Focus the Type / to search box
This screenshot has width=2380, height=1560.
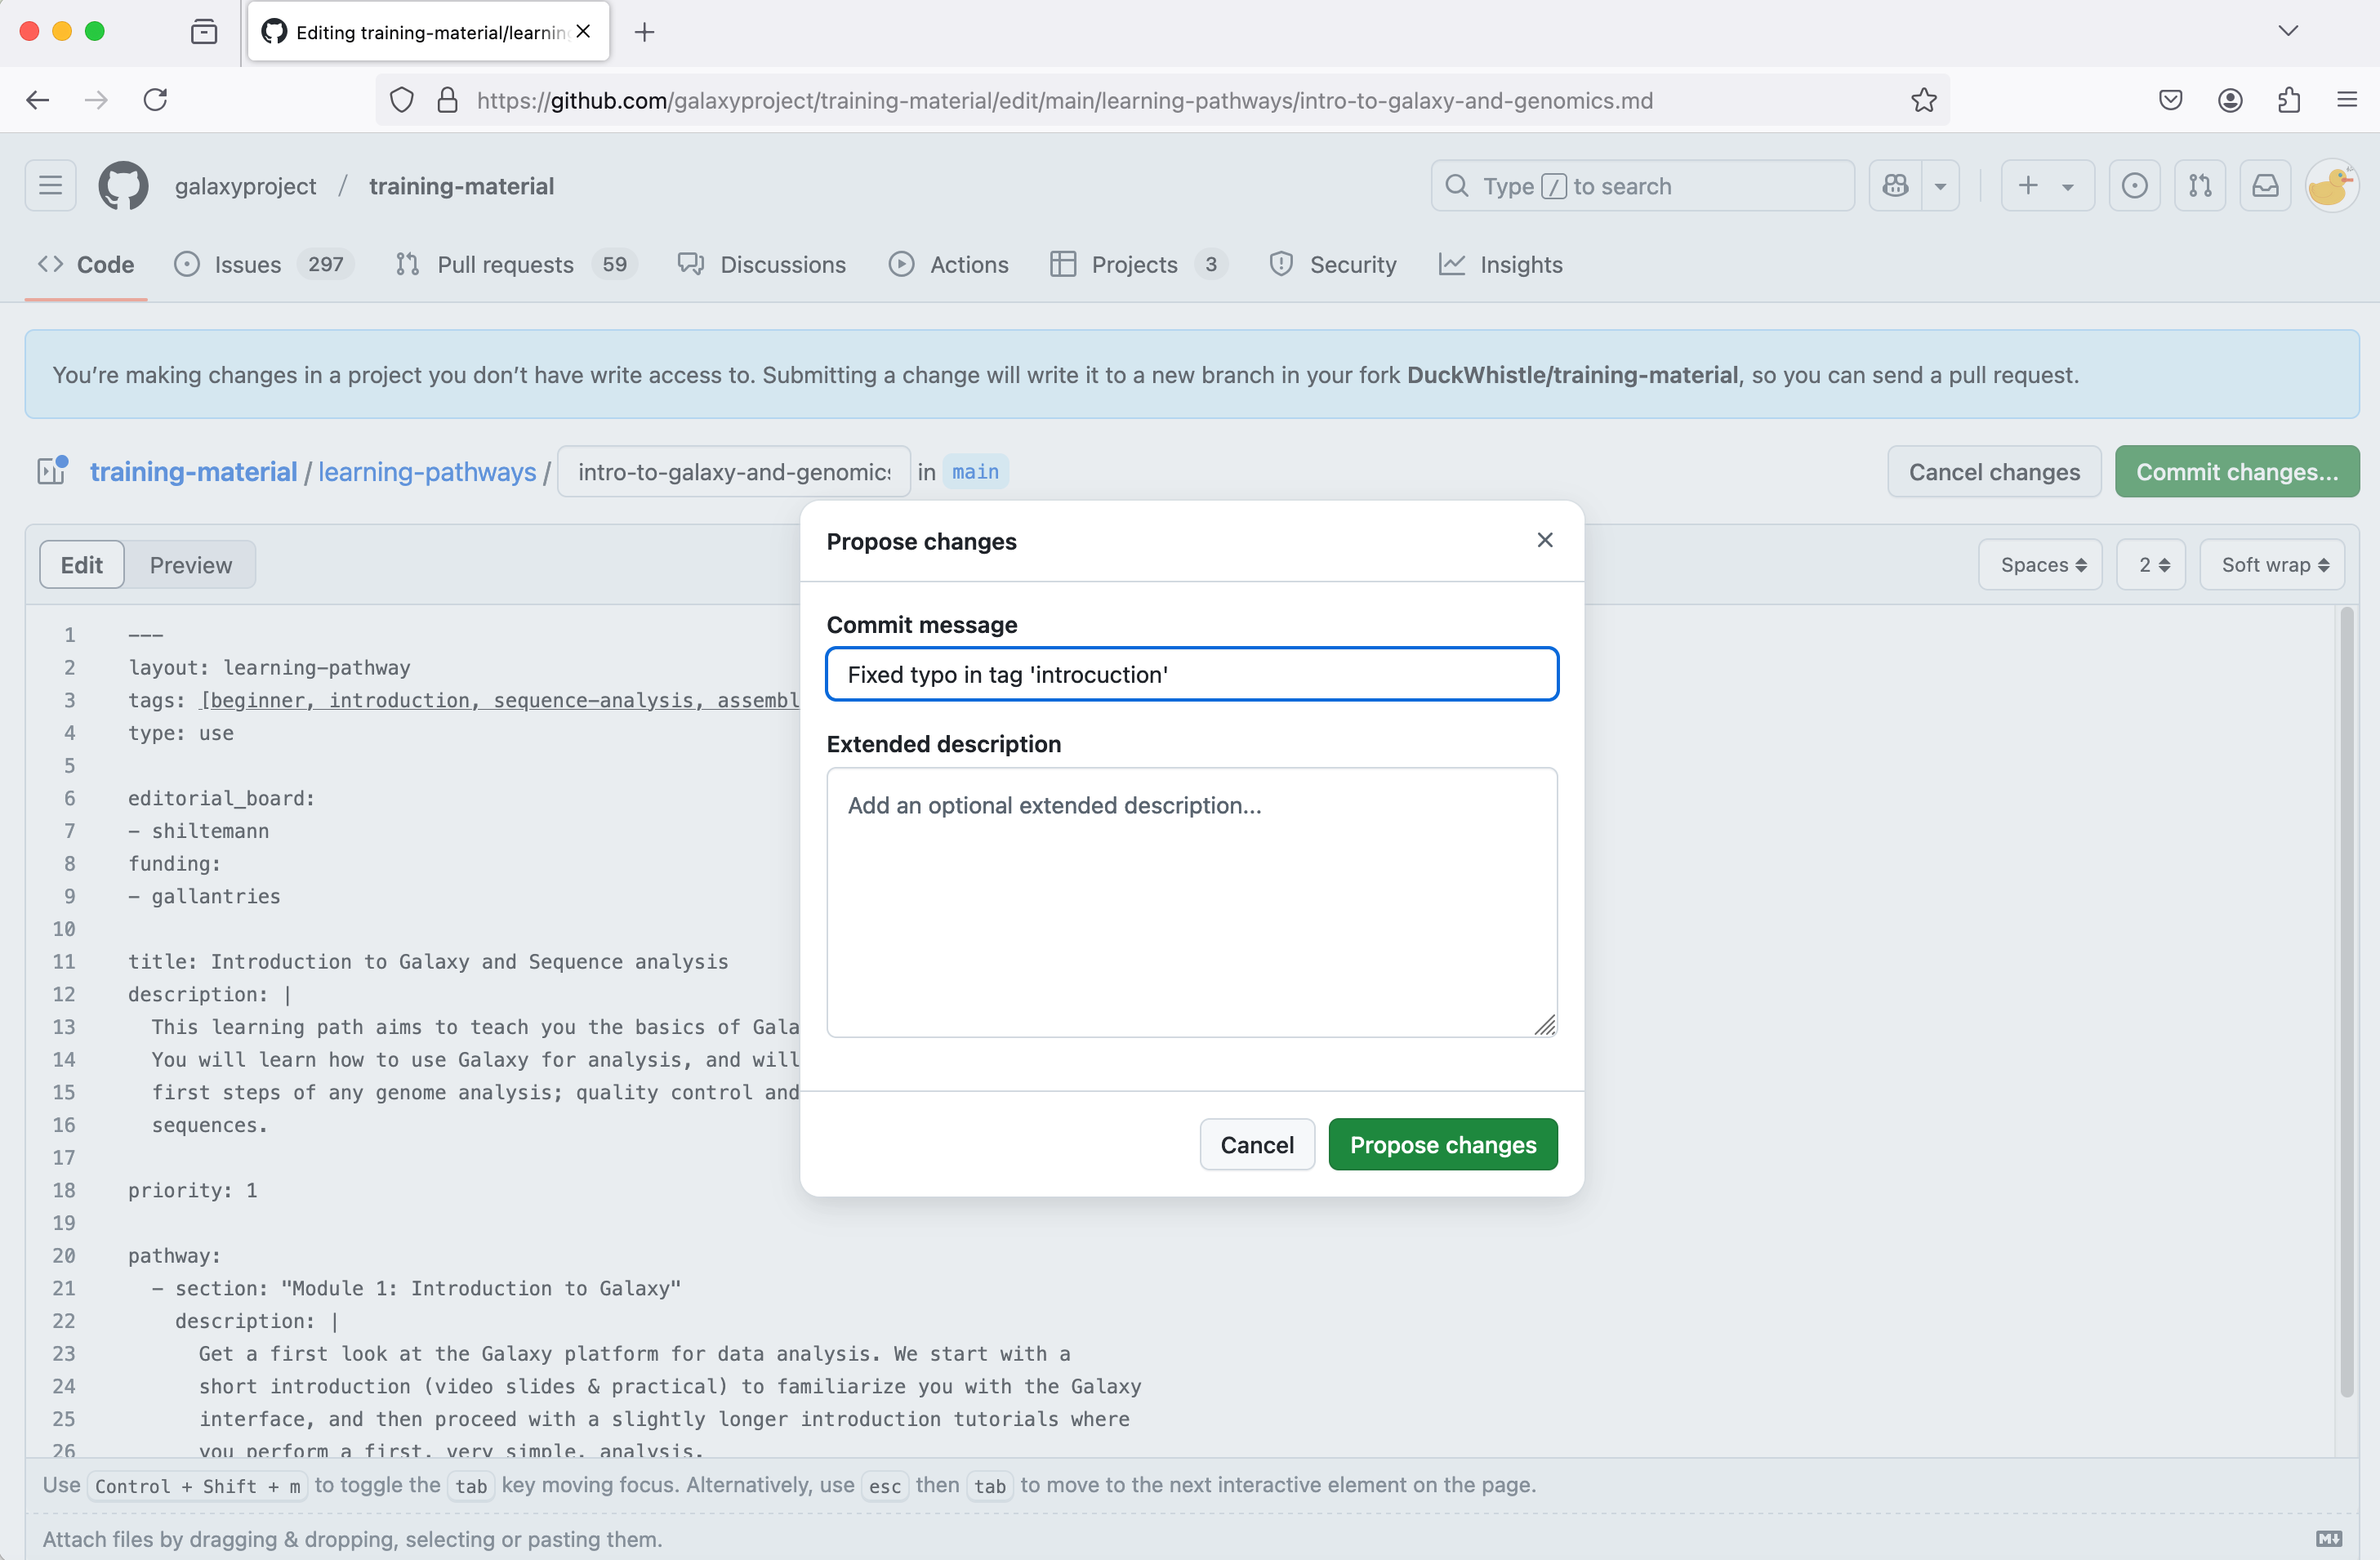[1643, 186]
